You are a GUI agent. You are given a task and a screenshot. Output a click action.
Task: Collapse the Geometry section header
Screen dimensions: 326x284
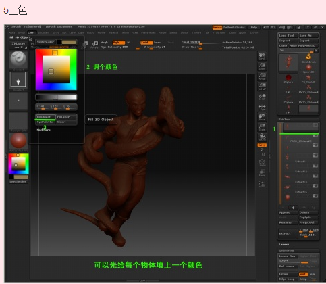tap(286, 251)
